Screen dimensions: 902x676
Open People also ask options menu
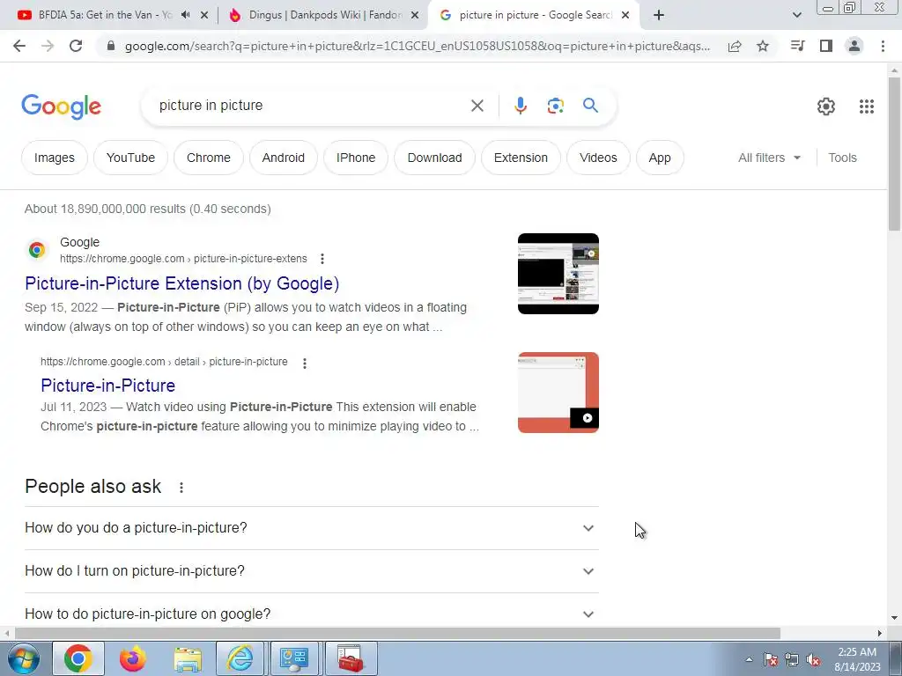(181, 488)
